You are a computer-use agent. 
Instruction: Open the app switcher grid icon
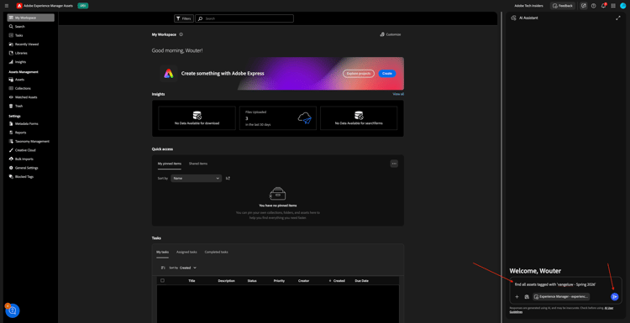click(613, 6)
